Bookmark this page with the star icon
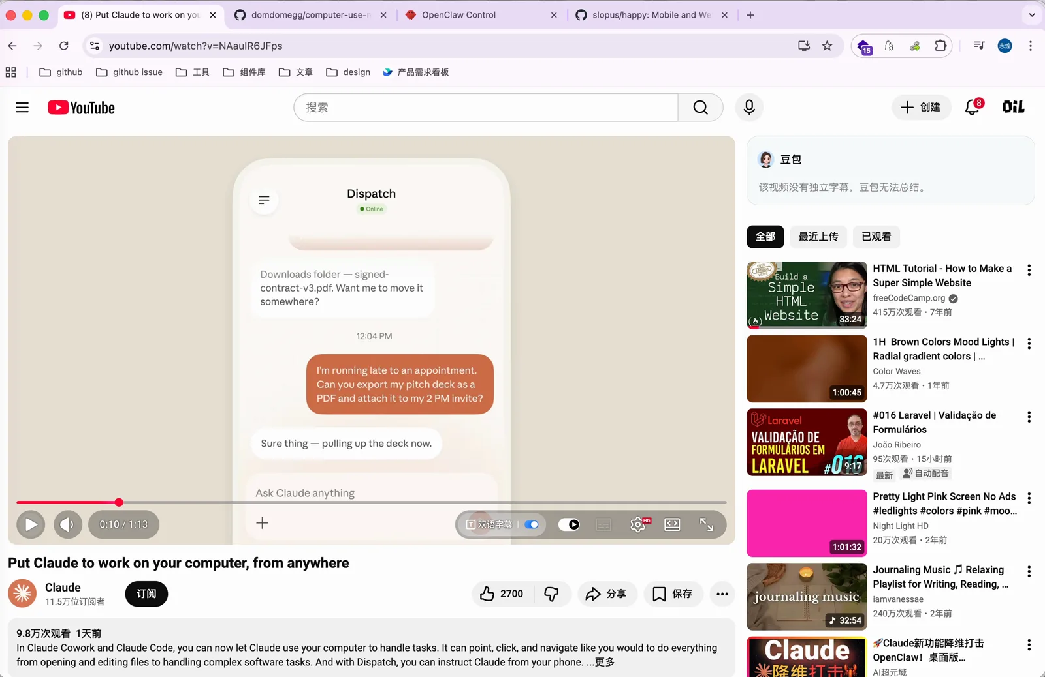Viewport: 1045px width, 677px height. [x=828, y=46]
